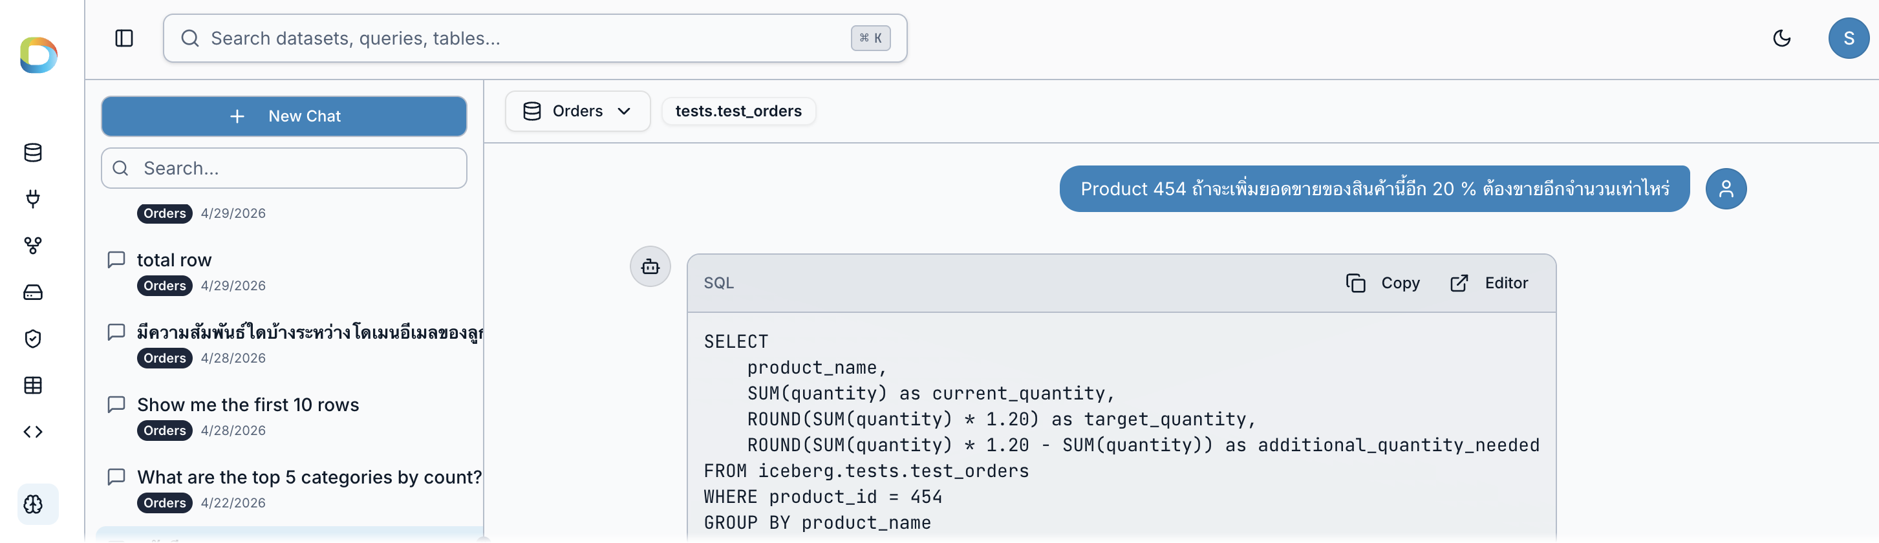Click the plus icon on New Chat
The width and height of the screenshot is (1879, 543).
237,116
